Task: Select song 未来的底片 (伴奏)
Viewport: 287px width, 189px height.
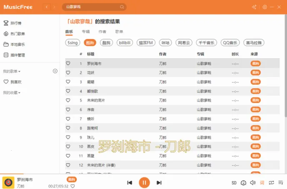Action: 101,165
